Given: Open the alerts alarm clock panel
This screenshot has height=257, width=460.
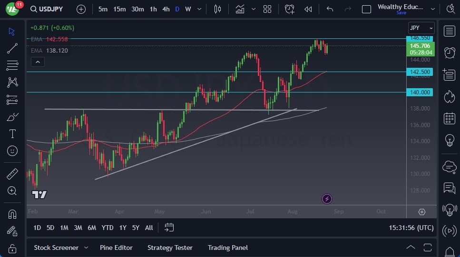Looking at the screenshot, I should pyautogui.click(x=449, y=52).
